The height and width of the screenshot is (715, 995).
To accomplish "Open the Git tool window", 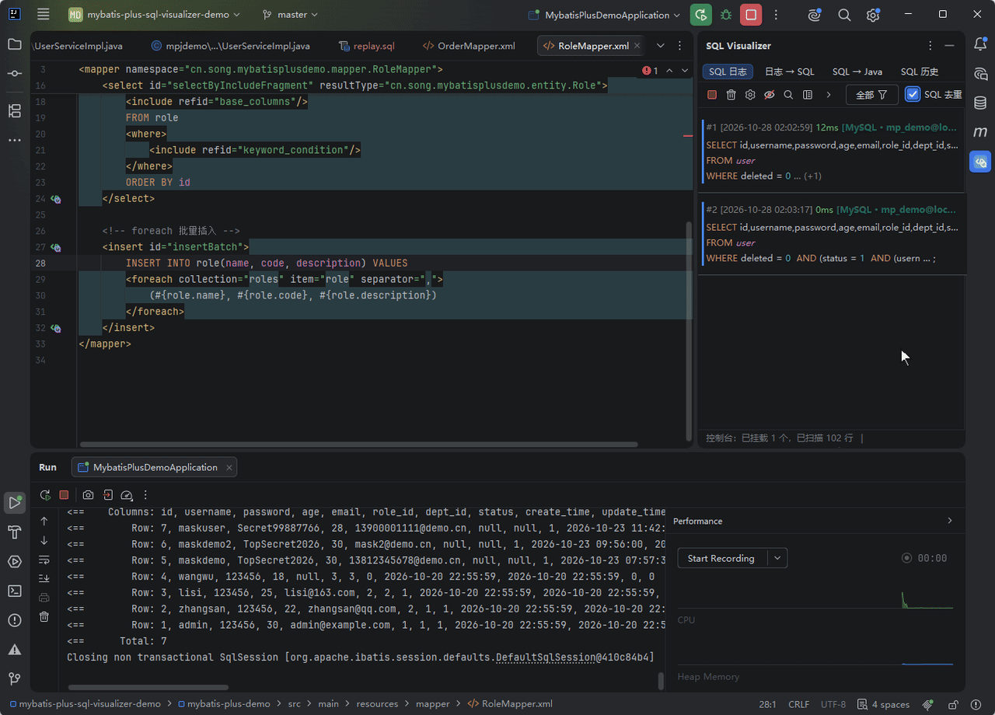I will click(15, 678).
